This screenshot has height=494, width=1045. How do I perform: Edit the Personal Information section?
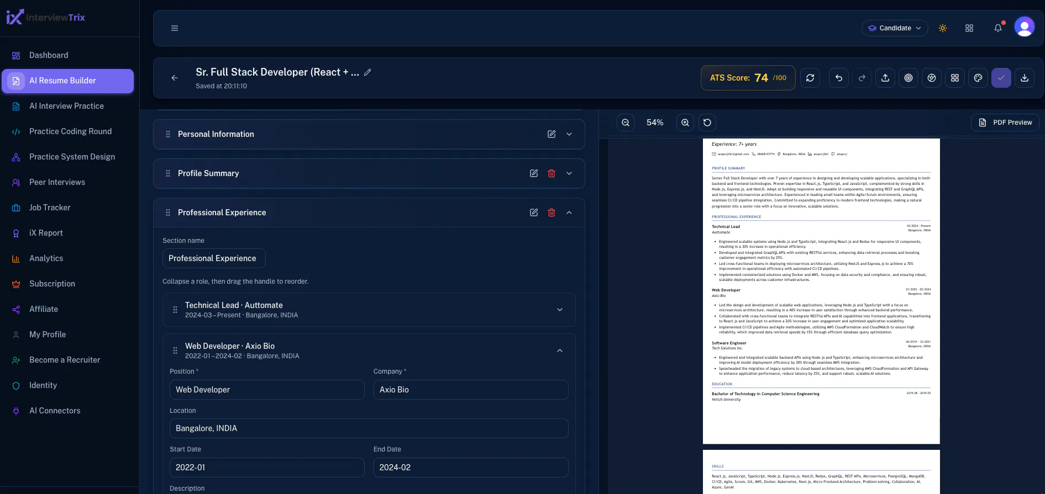[x=552, y=134]
